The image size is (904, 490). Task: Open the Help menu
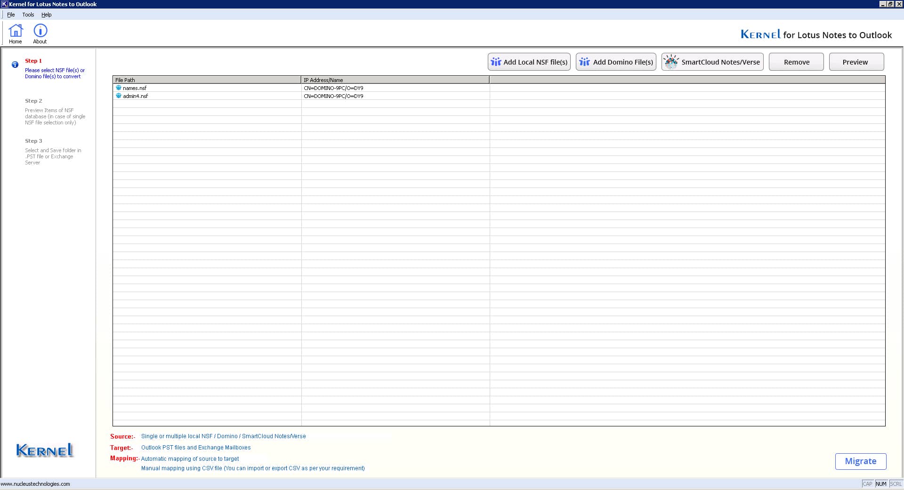coord(46,15)
